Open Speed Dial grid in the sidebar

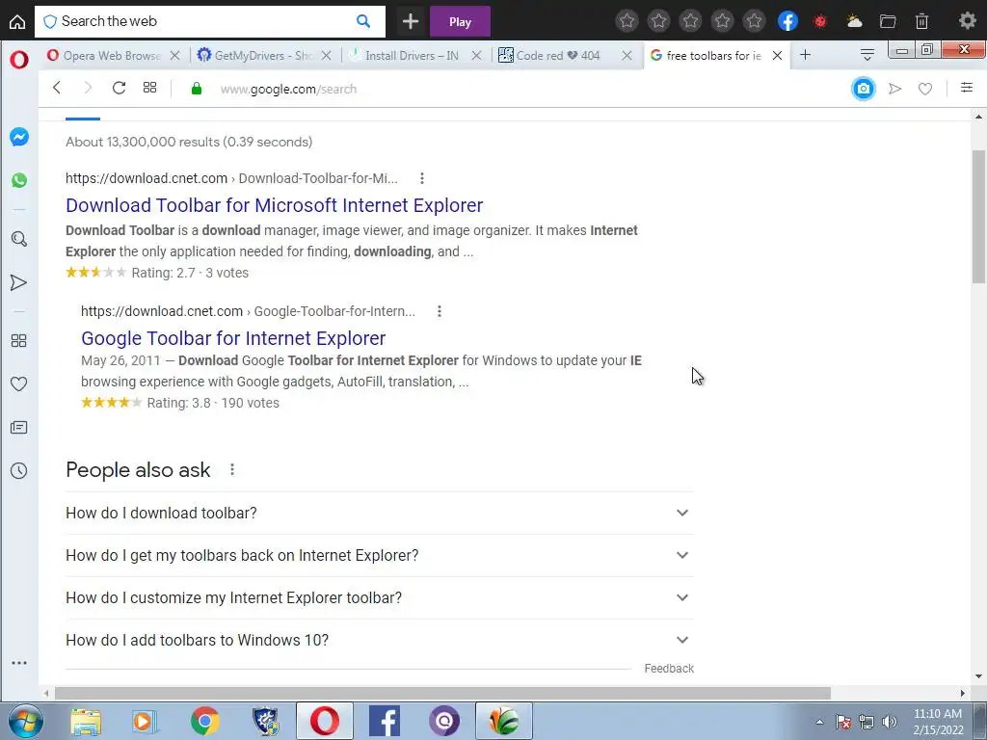pyautogui.click(x=19, y=340)
